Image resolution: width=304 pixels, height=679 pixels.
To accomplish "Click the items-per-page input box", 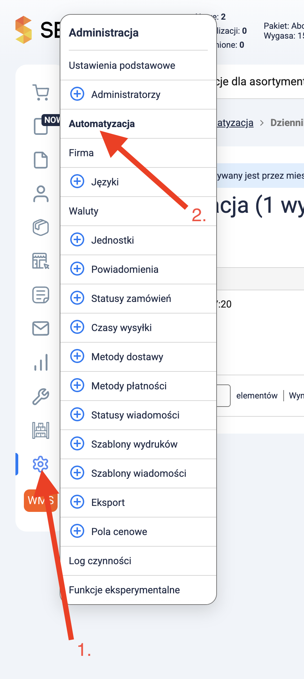I will [x=223, y=396].
